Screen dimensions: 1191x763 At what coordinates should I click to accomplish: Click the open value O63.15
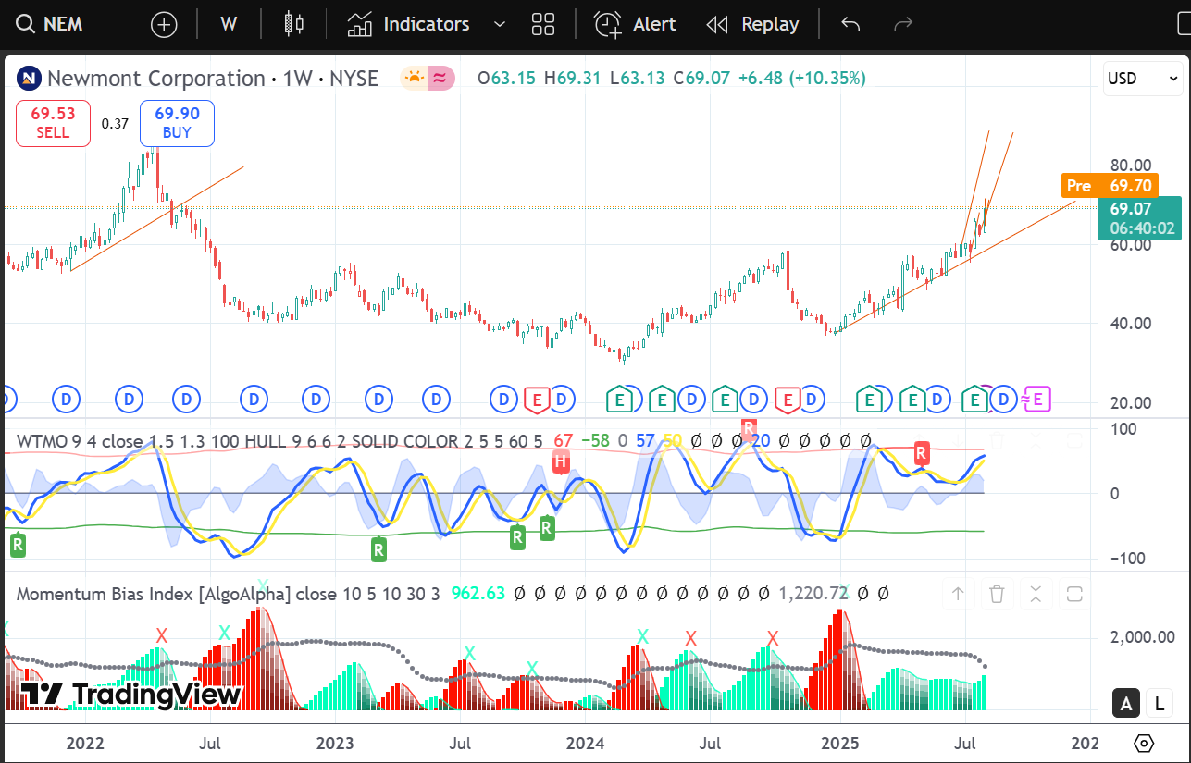(506, 79)
